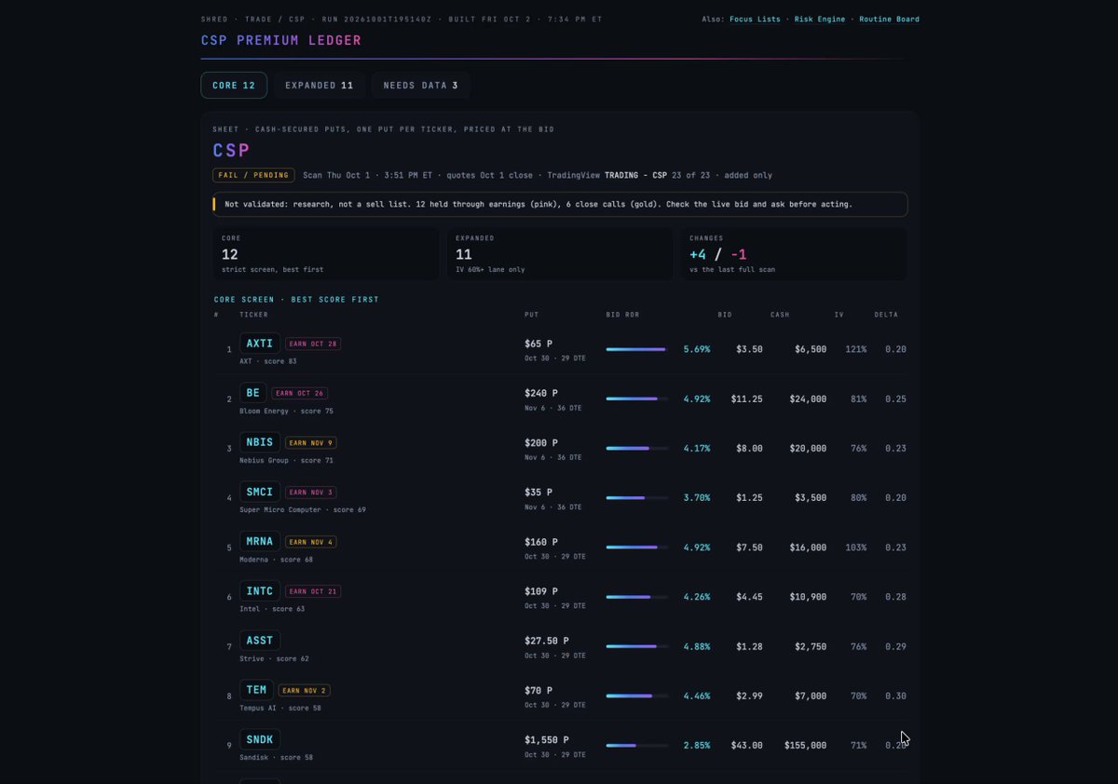
Task: Click the "BID ROR" column header
Action: click(623, 315)
